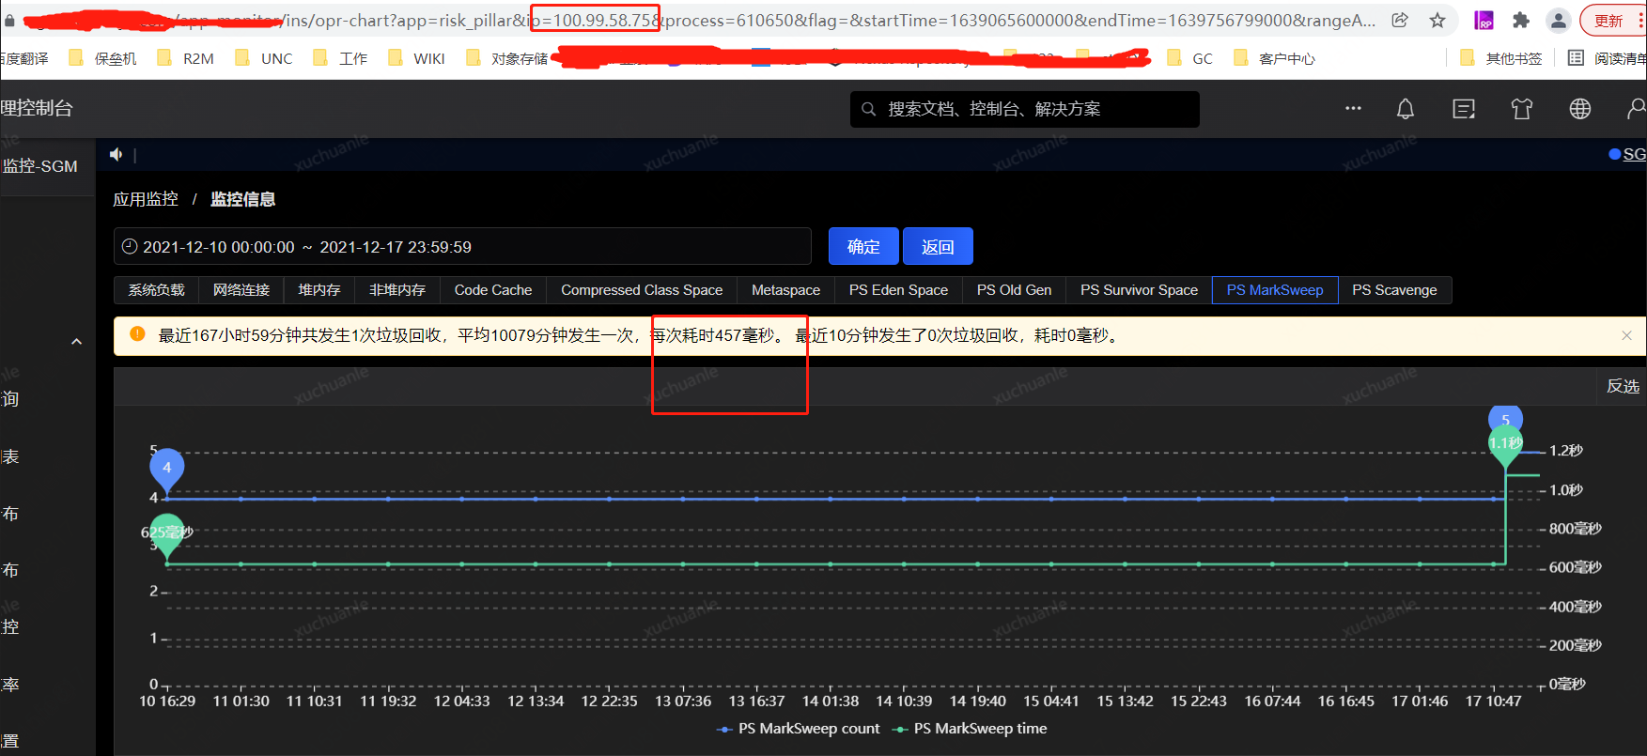Open the 其他书签 bookmarks folder
The image size is (1647, 756).
(x=1501, y=58)
